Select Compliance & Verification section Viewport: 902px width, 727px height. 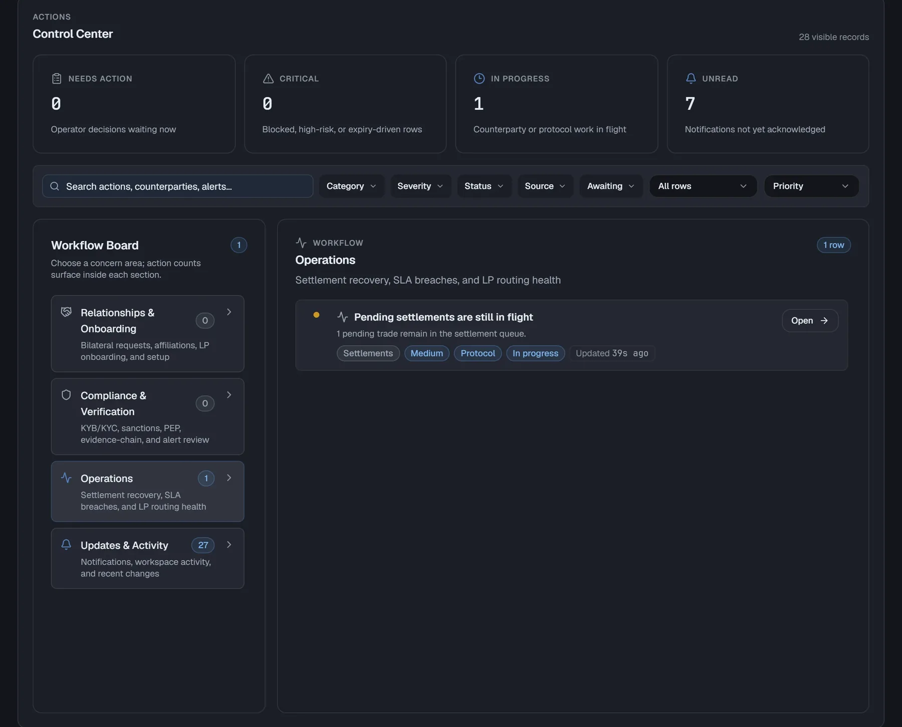(147, 417)
